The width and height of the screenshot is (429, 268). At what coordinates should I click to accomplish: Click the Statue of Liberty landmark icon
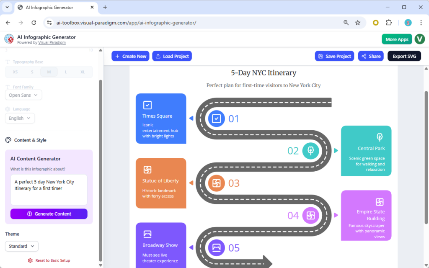(147, 170)
